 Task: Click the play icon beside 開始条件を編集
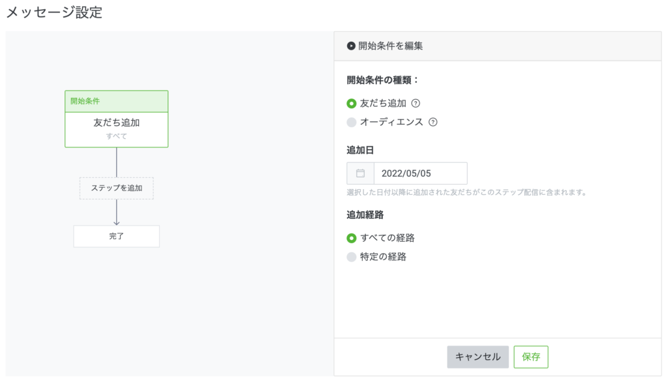pos(352,46)
